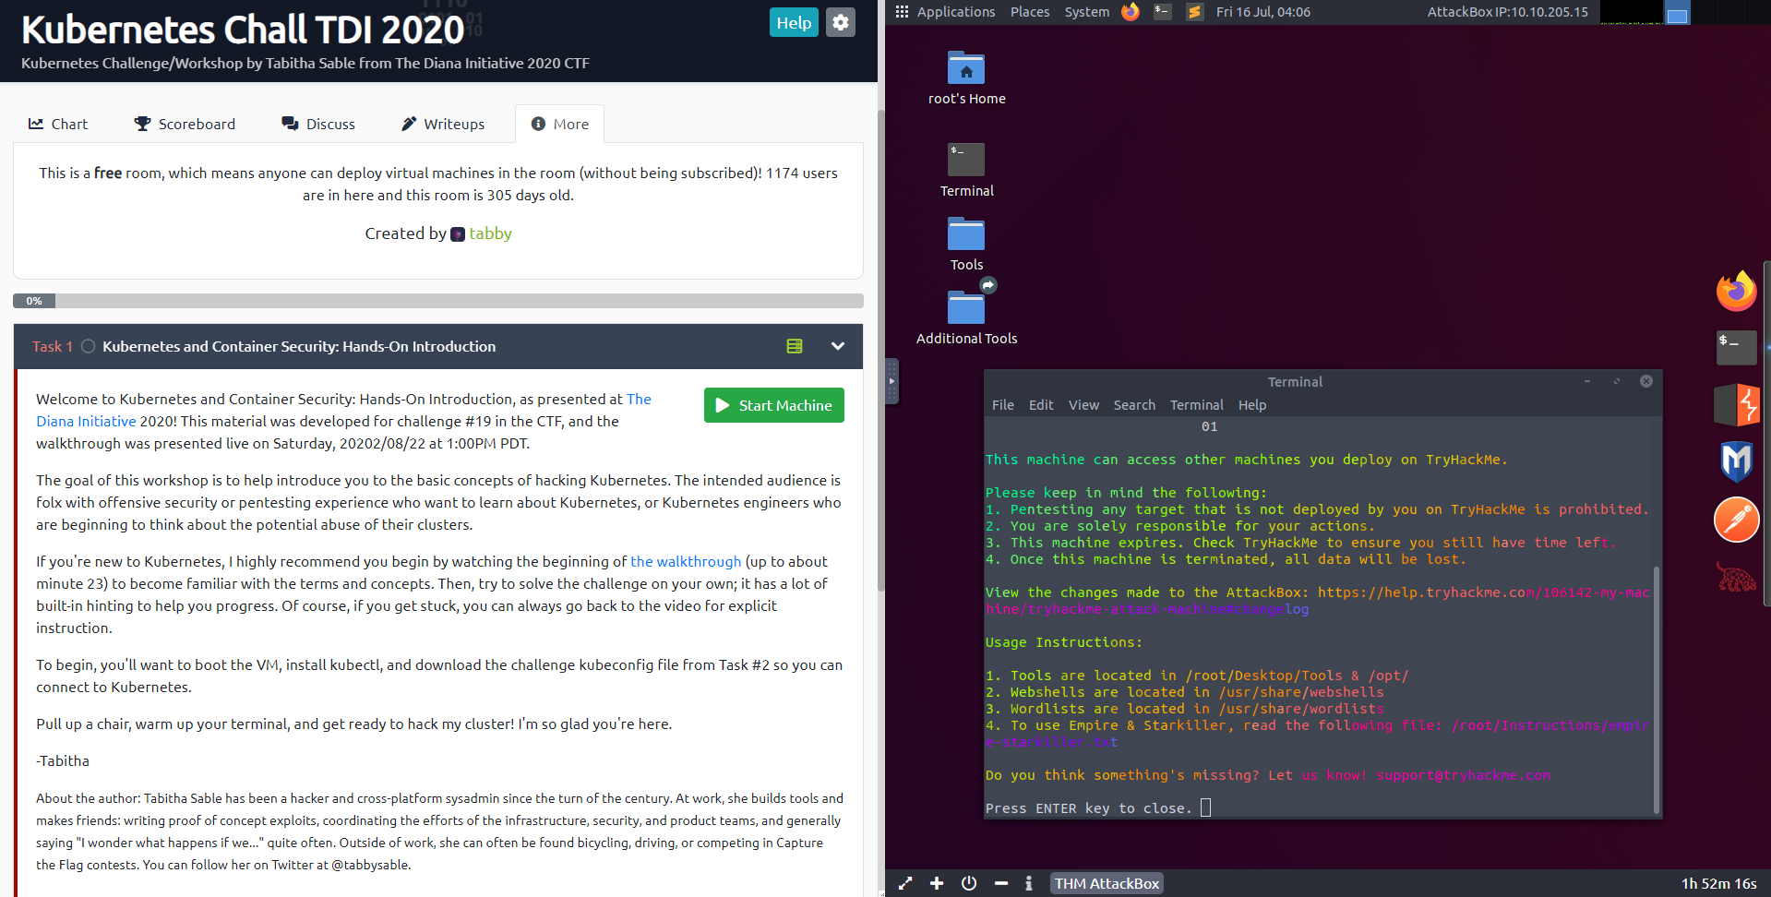Open the Writeups tab
The height and width of the screenshot is (897, 1771).
443,124
